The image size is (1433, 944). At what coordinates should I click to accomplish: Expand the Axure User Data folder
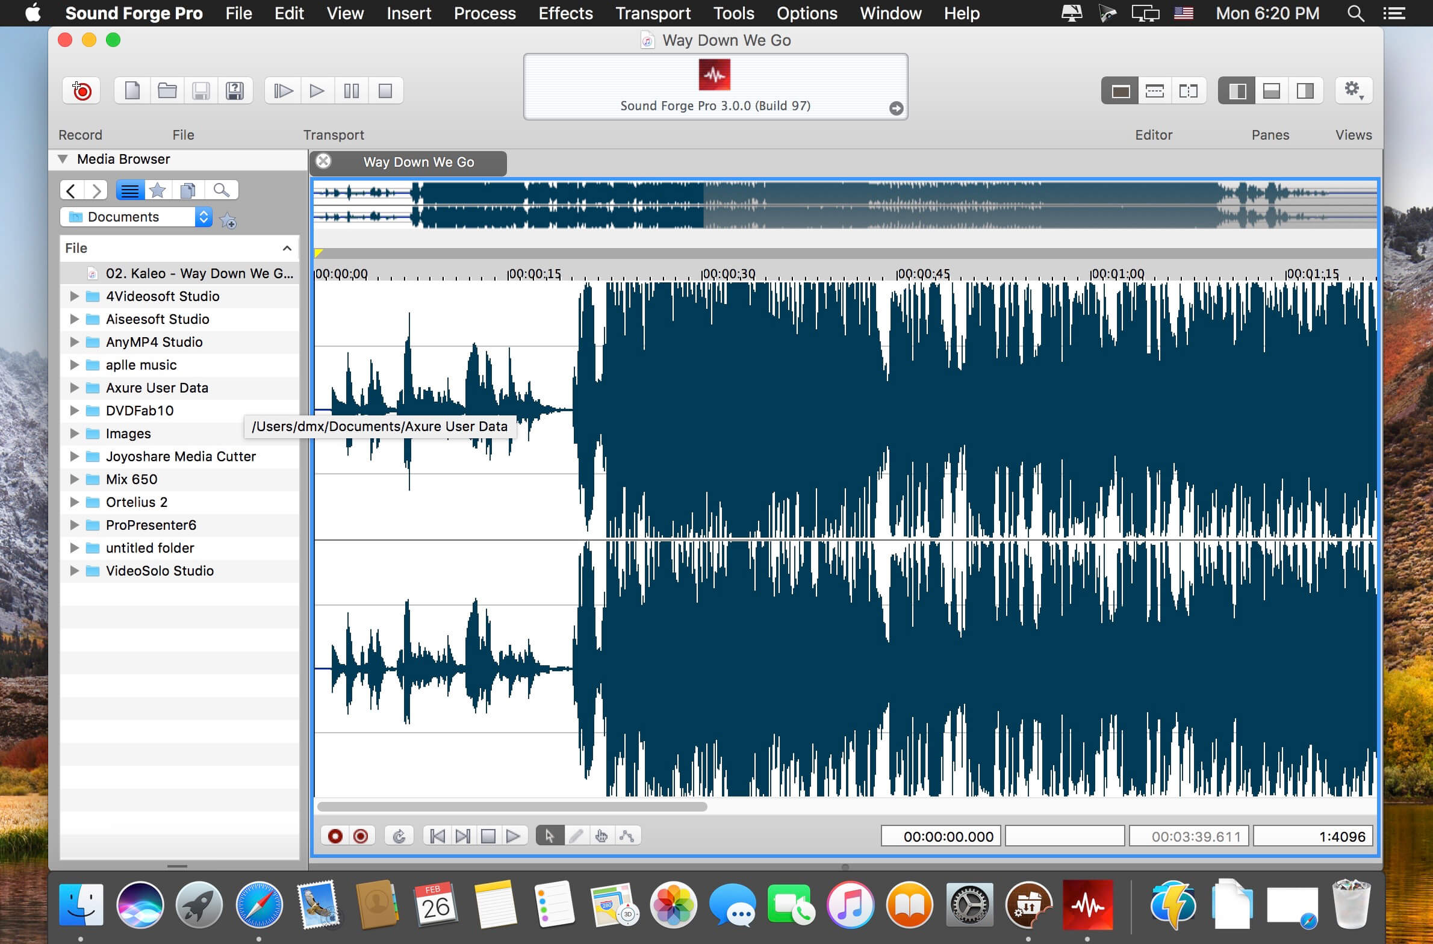click(74, 388)
